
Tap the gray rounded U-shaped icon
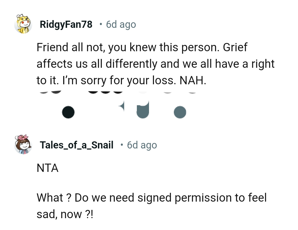tap(143, 110)
